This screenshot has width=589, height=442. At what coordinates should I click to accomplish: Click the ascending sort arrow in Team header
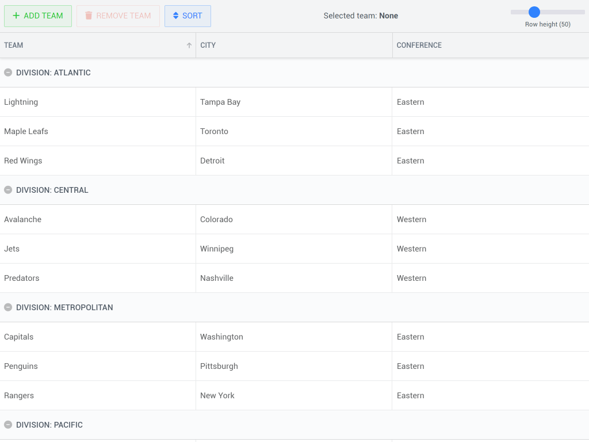point(189,45)
